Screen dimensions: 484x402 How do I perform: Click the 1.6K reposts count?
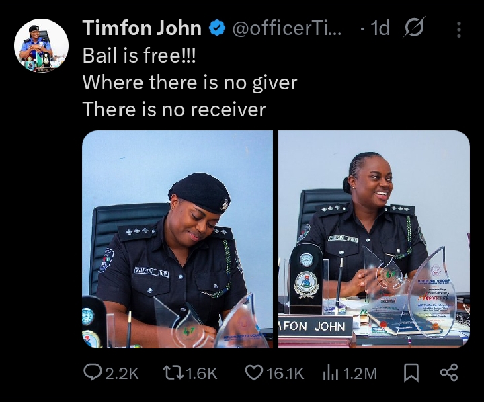201,374
